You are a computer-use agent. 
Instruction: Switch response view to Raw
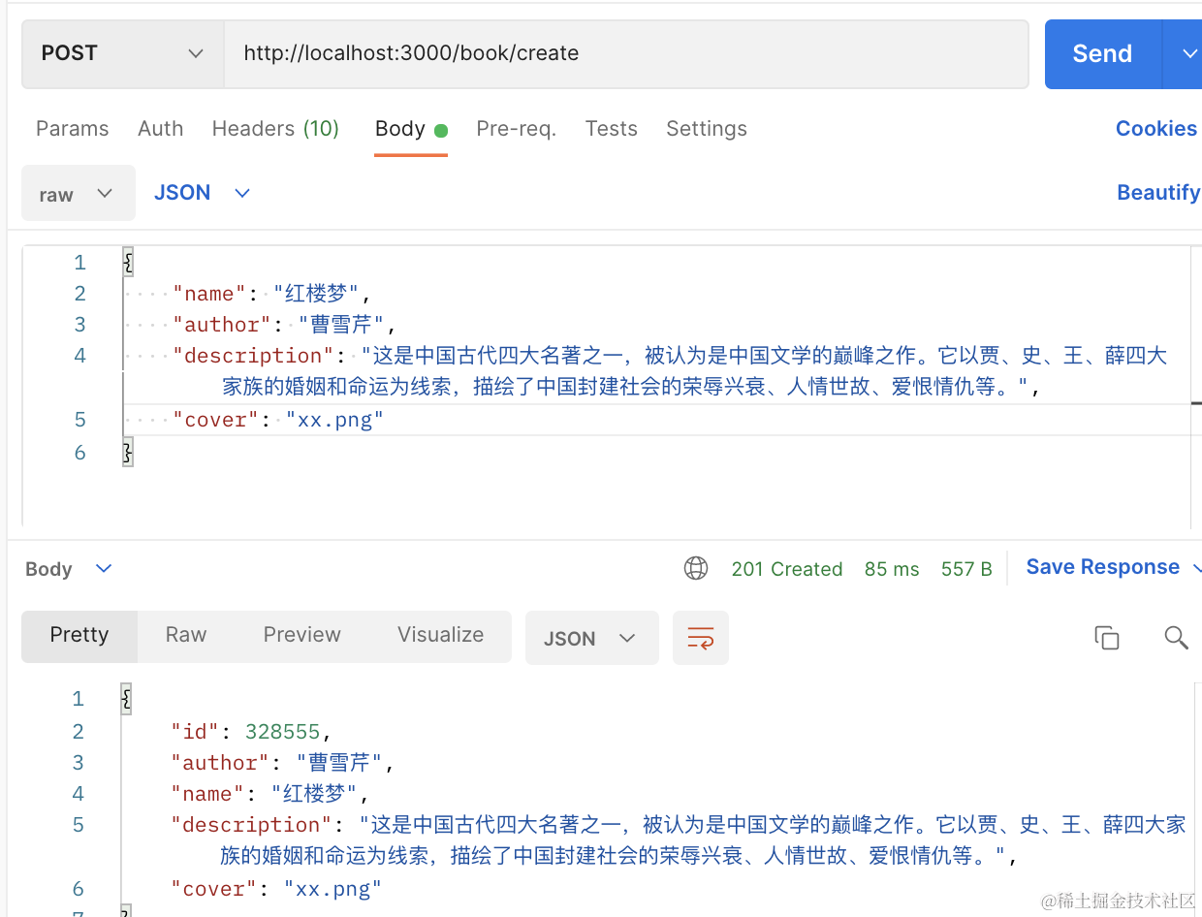[x=186, y=635]
